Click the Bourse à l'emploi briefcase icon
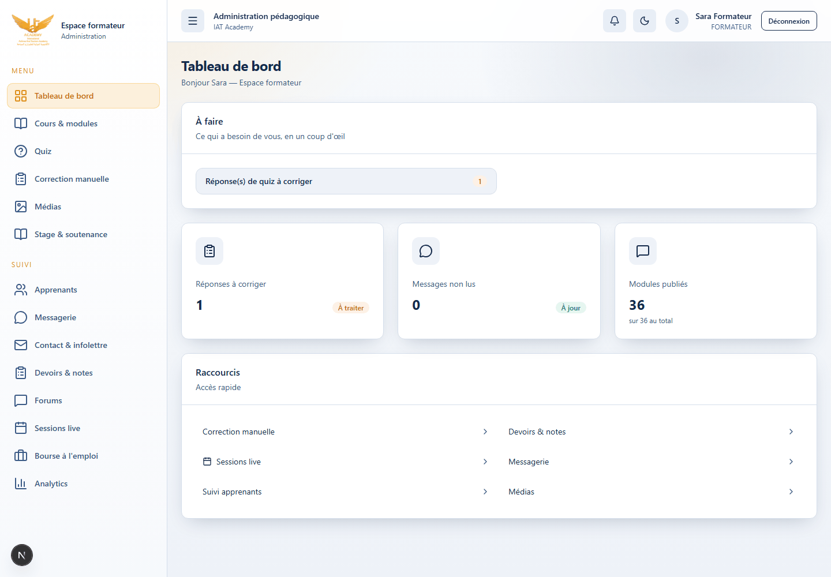Viewport: 831px width, 577px height. (21, 456)
